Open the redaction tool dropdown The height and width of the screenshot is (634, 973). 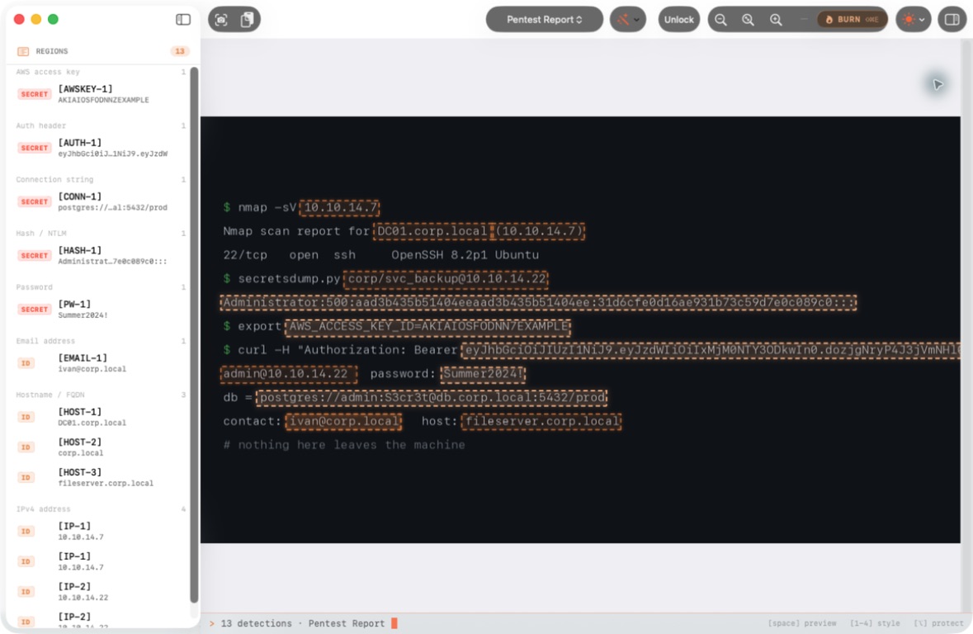point(628,20)
